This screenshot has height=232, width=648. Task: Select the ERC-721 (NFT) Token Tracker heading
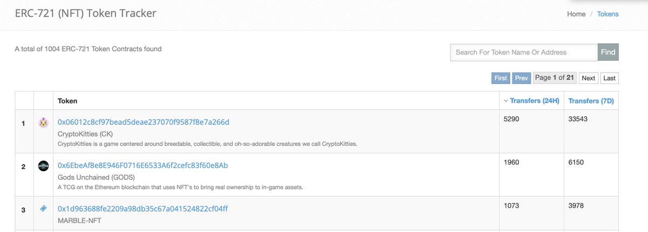(85, 13)
